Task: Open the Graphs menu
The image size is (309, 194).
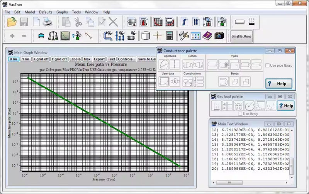Action: click(62, 12)
